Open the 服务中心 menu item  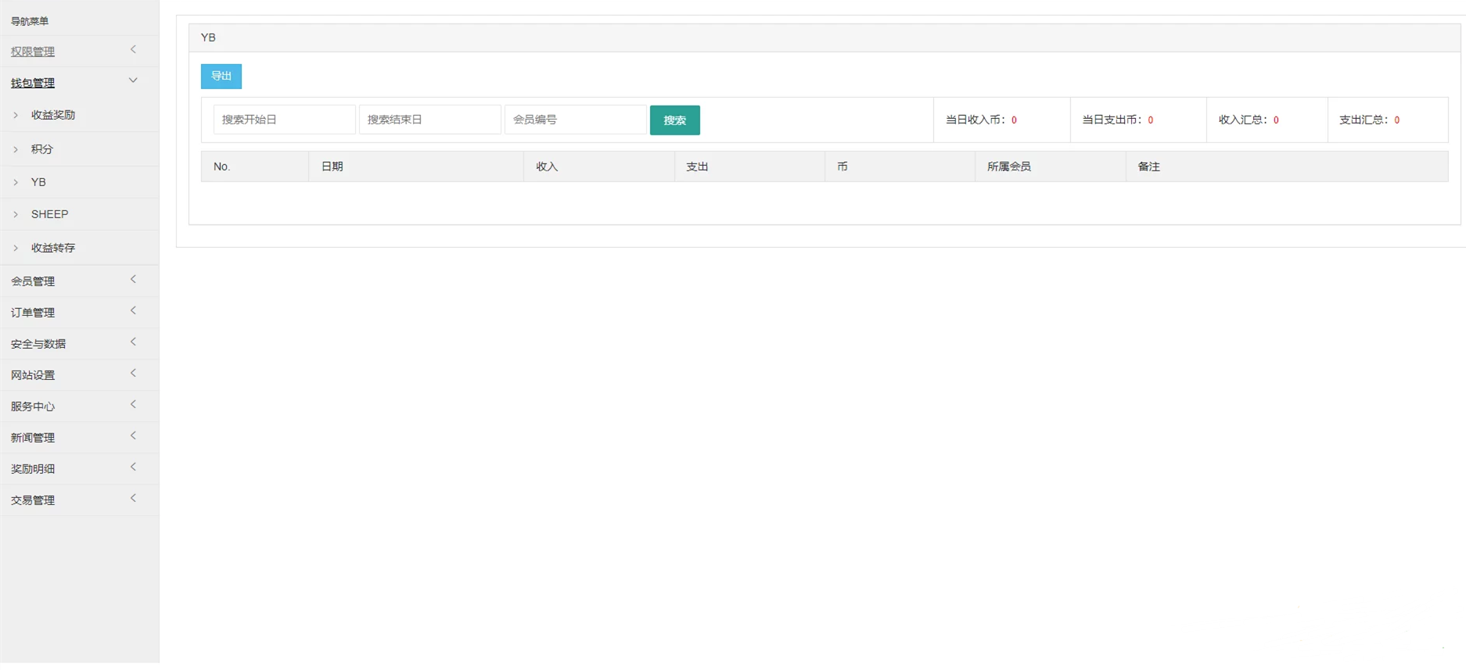click(x=33, y=407)
